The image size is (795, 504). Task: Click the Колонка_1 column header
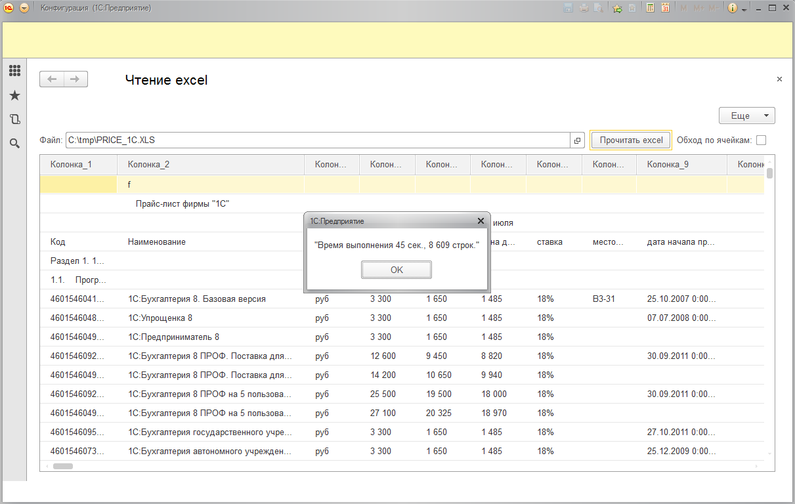pos(78,165)
